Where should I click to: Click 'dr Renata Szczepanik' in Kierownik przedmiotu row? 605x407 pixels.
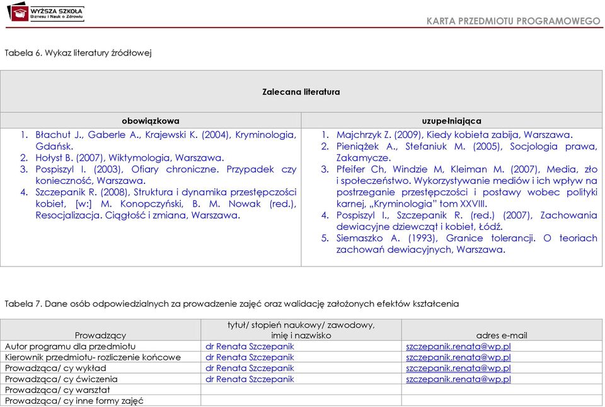tap(250, 357)
